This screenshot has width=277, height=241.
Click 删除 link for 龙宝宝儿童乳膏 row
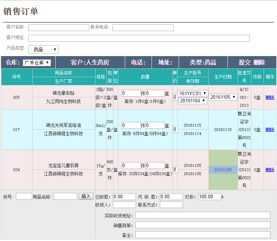270,170
